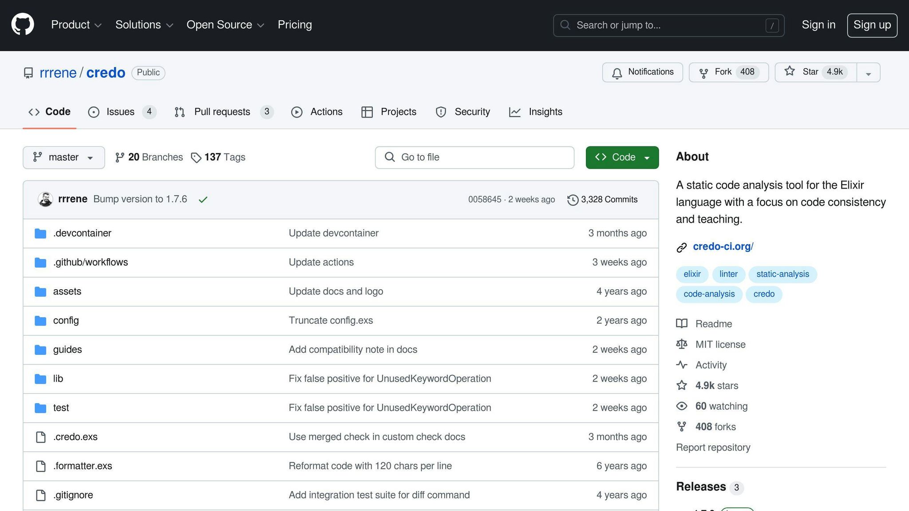Click the tag icon beside 137 Tags
This screenshot has height=511, width=909.
(x=196, y=157)
